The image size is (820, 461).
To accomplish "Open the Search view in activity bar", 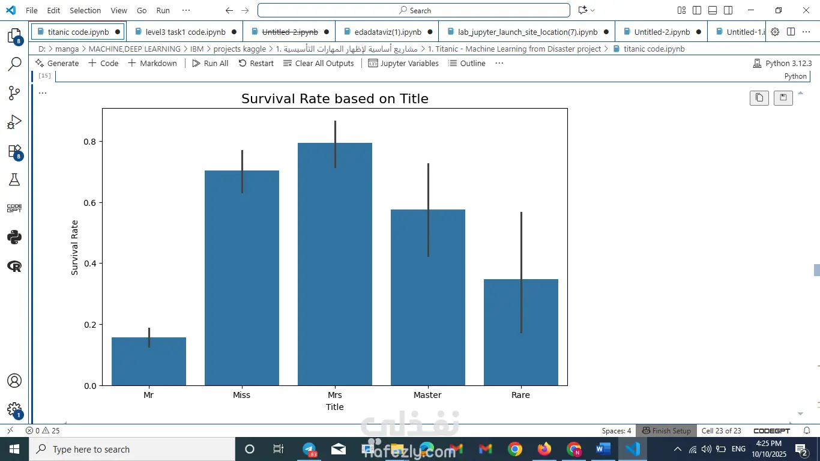I will point(14,64).
